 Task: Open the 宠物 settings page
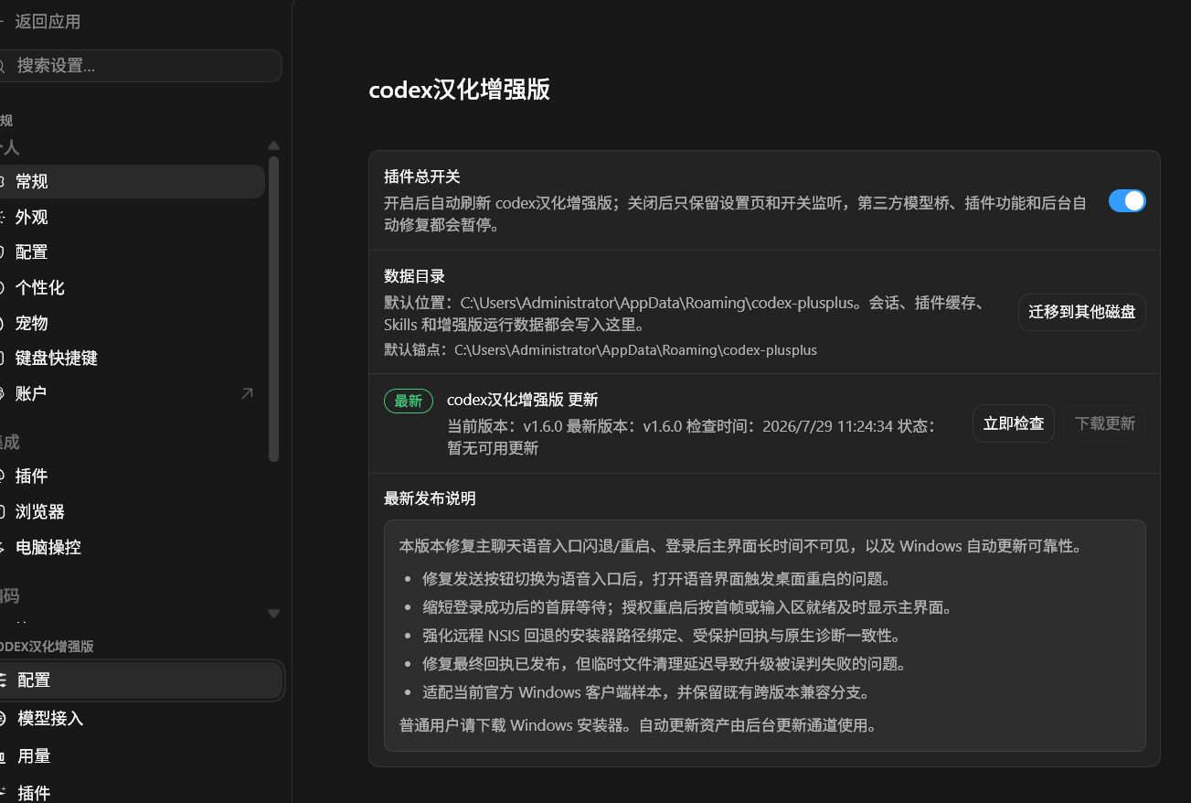pyautogui.click(x=130, y=323)
